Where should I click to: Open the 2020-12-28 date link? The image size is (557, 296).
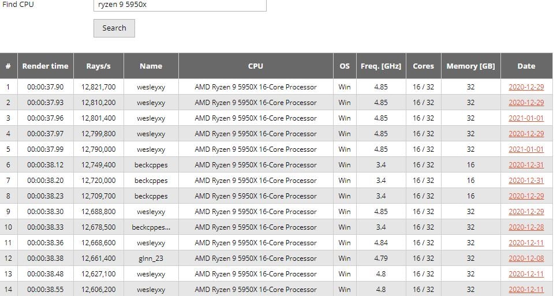click(526, 227)
